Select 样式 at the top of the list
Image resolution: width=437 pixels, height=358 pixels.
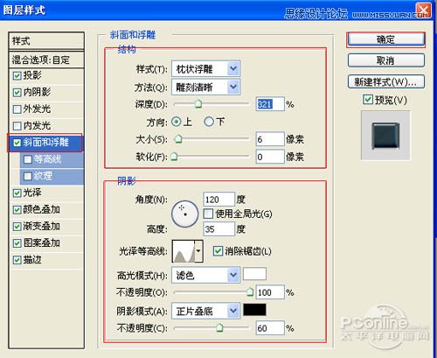tap(46, 41)
